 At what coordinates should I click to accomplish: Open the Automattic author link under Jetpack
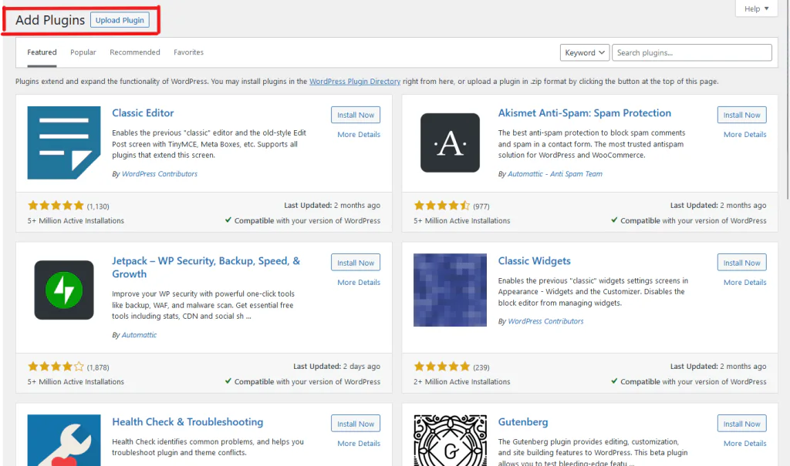139,334
